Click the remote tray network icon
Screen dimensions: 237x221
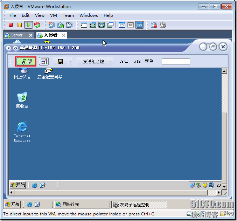point(192,185)
